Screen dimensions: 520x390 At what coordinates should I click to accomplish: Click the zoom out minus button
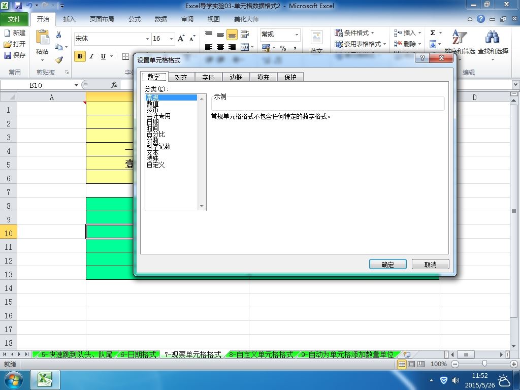click(x=455, y=364)
